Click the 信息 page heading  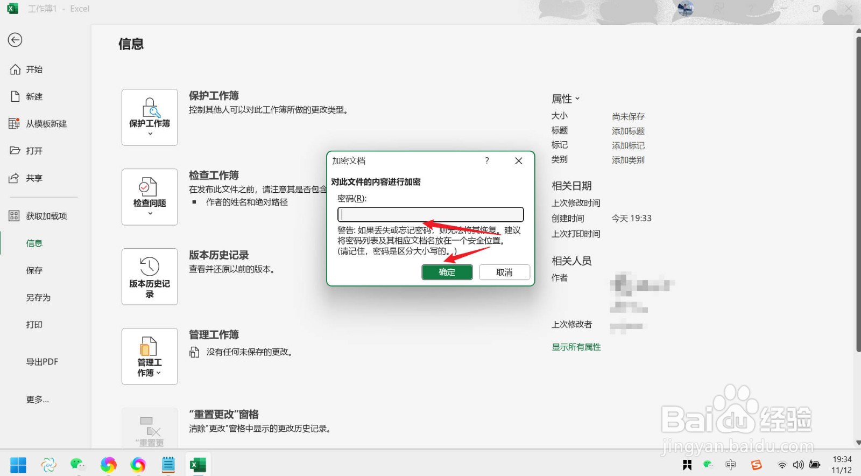(x=131, y=44)
